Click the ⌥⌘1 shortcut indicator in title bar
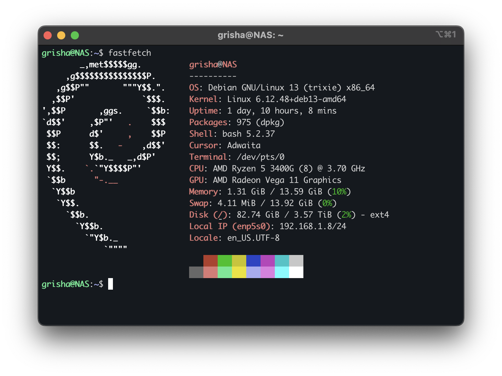The height and width of the screenshot is (376, 502). [x=446, y=35]
